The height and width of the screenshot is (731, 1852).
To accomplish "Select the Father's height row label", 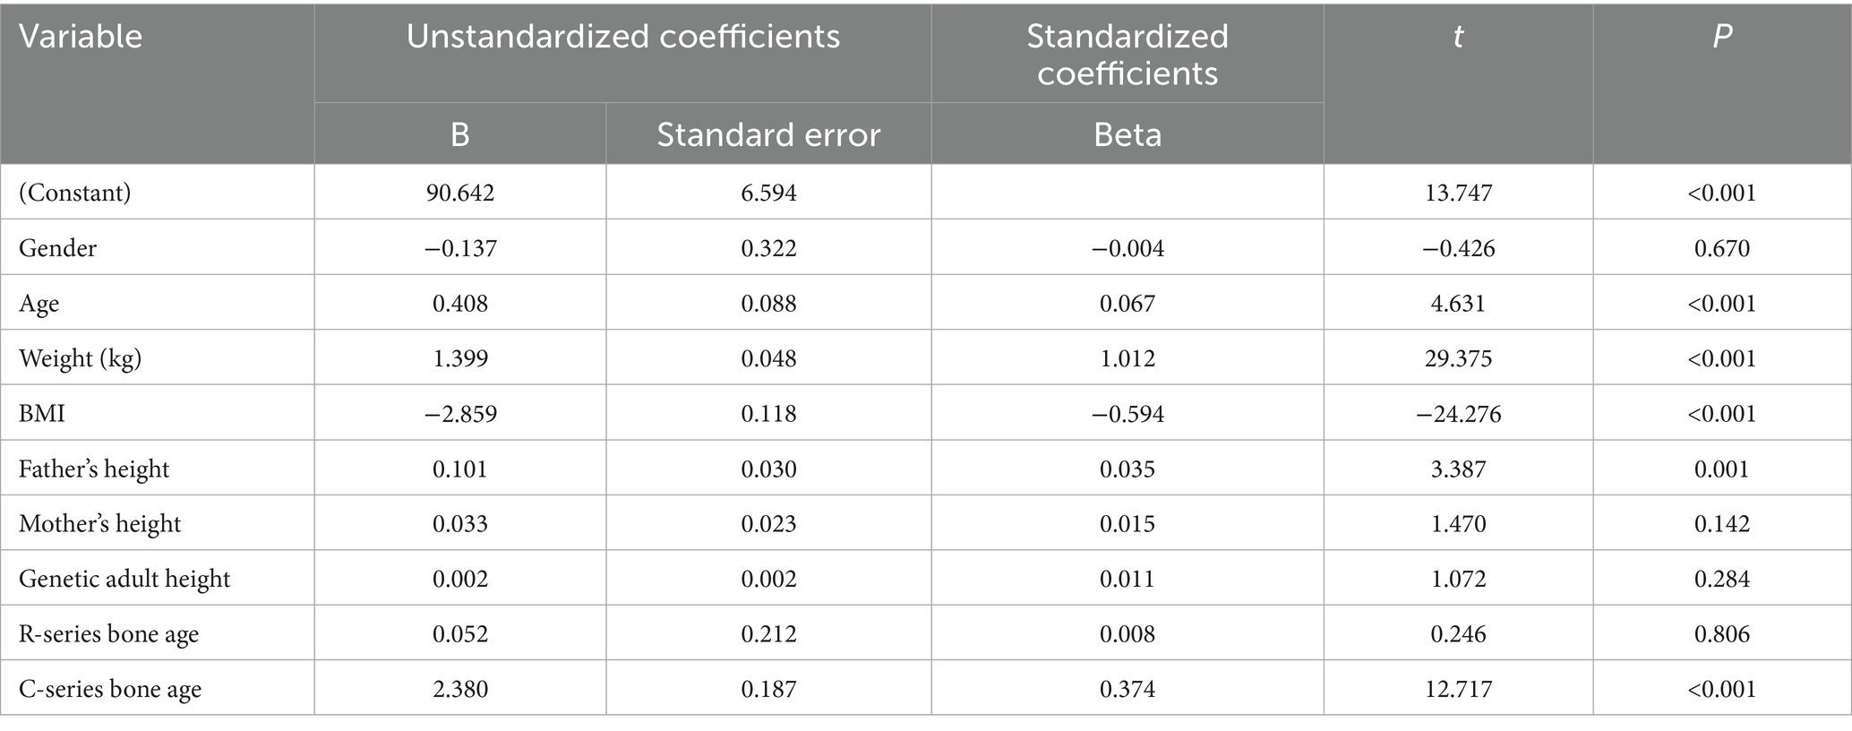I will click(x=94, y=469).
